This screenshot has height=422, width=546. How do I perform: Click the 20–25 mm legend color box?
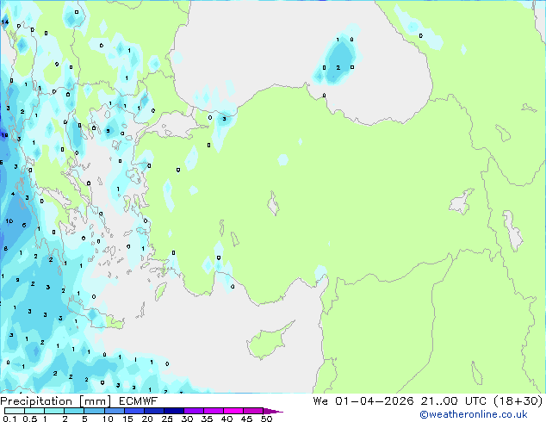pyautogui.click(x=154, y=411)
